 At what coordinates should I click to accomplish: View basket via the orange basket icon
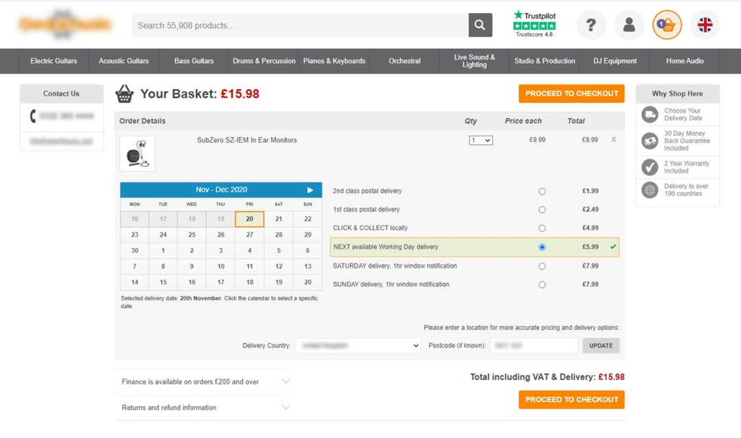pos(666,25)
